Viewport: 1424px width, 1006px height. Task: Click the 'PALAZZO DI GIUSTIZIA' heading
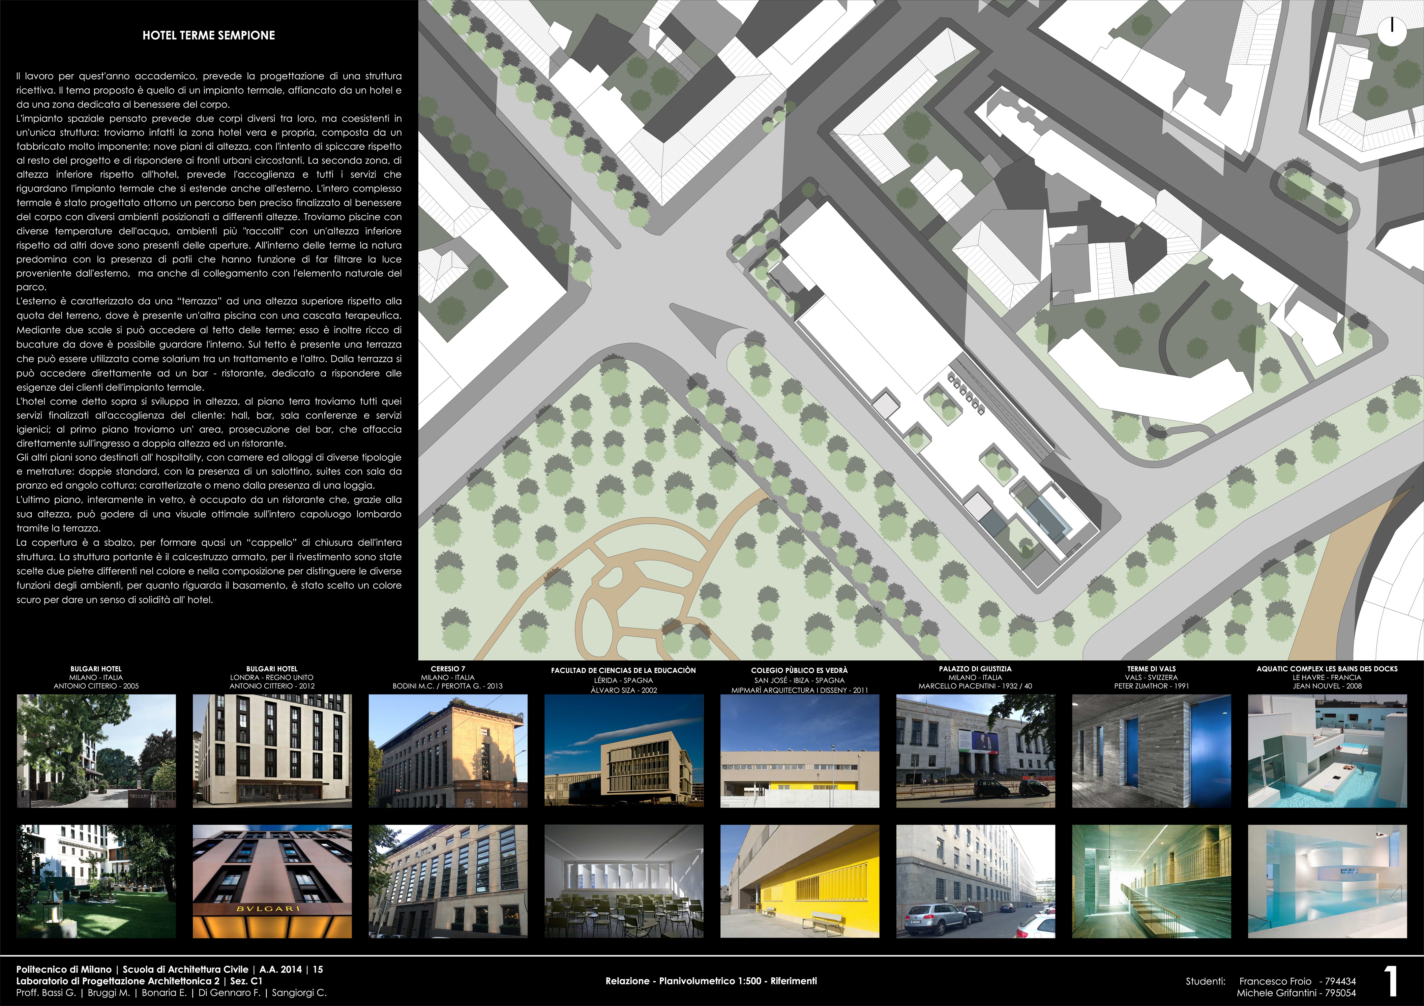tap(975, 669)
